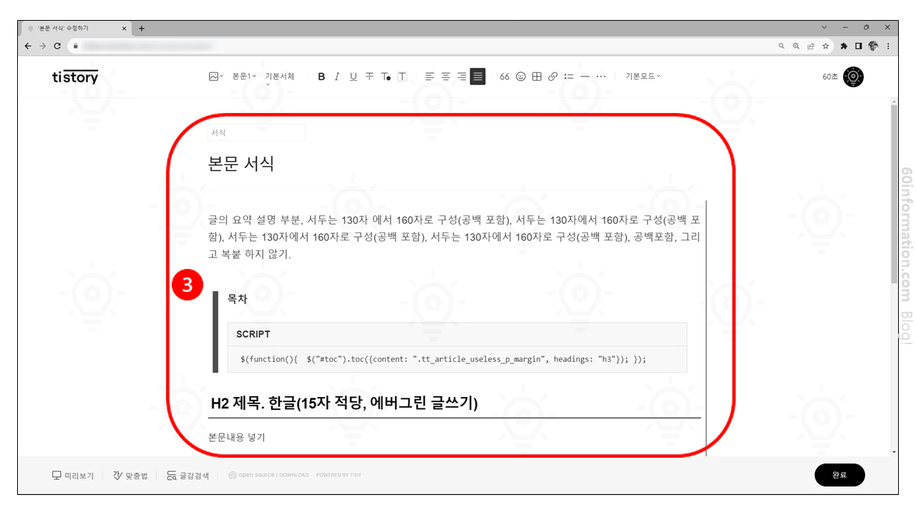This screenshot has height=515, width=916.
Task: Align text to the right
Action: (x=462, y=77)
